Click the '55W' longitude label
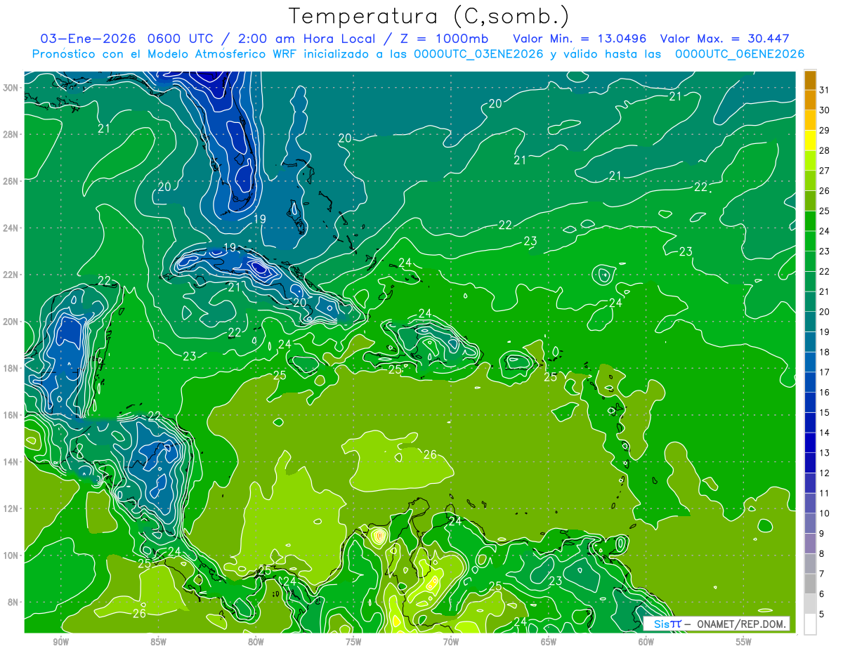Viewport: 843px width, 651px height. tap(744, 642)
